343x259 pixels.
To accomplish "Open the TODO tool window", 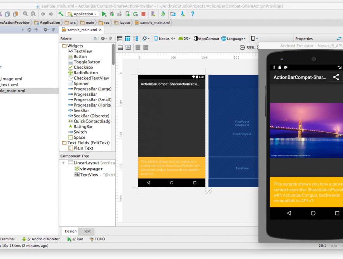I will pyautogui.click(x=98, y=239).
